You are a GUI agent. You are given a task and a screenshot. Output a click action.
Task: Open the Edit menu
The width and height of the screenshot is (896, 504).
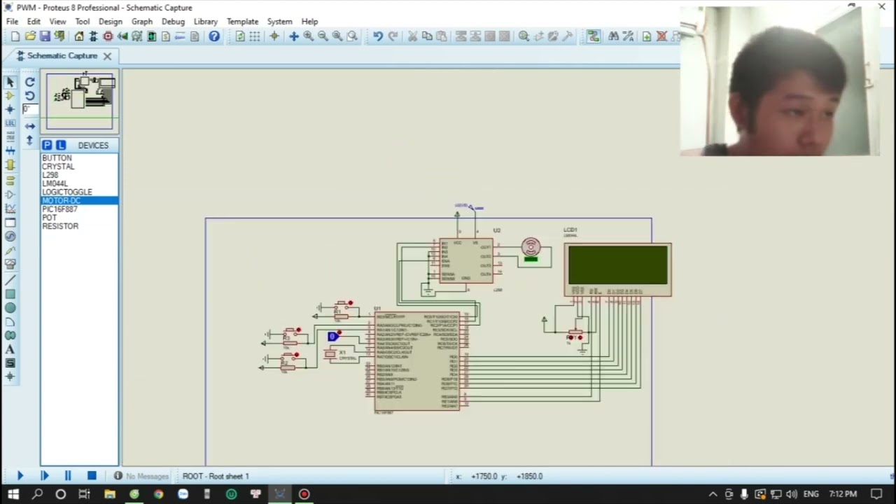[34, 22]
